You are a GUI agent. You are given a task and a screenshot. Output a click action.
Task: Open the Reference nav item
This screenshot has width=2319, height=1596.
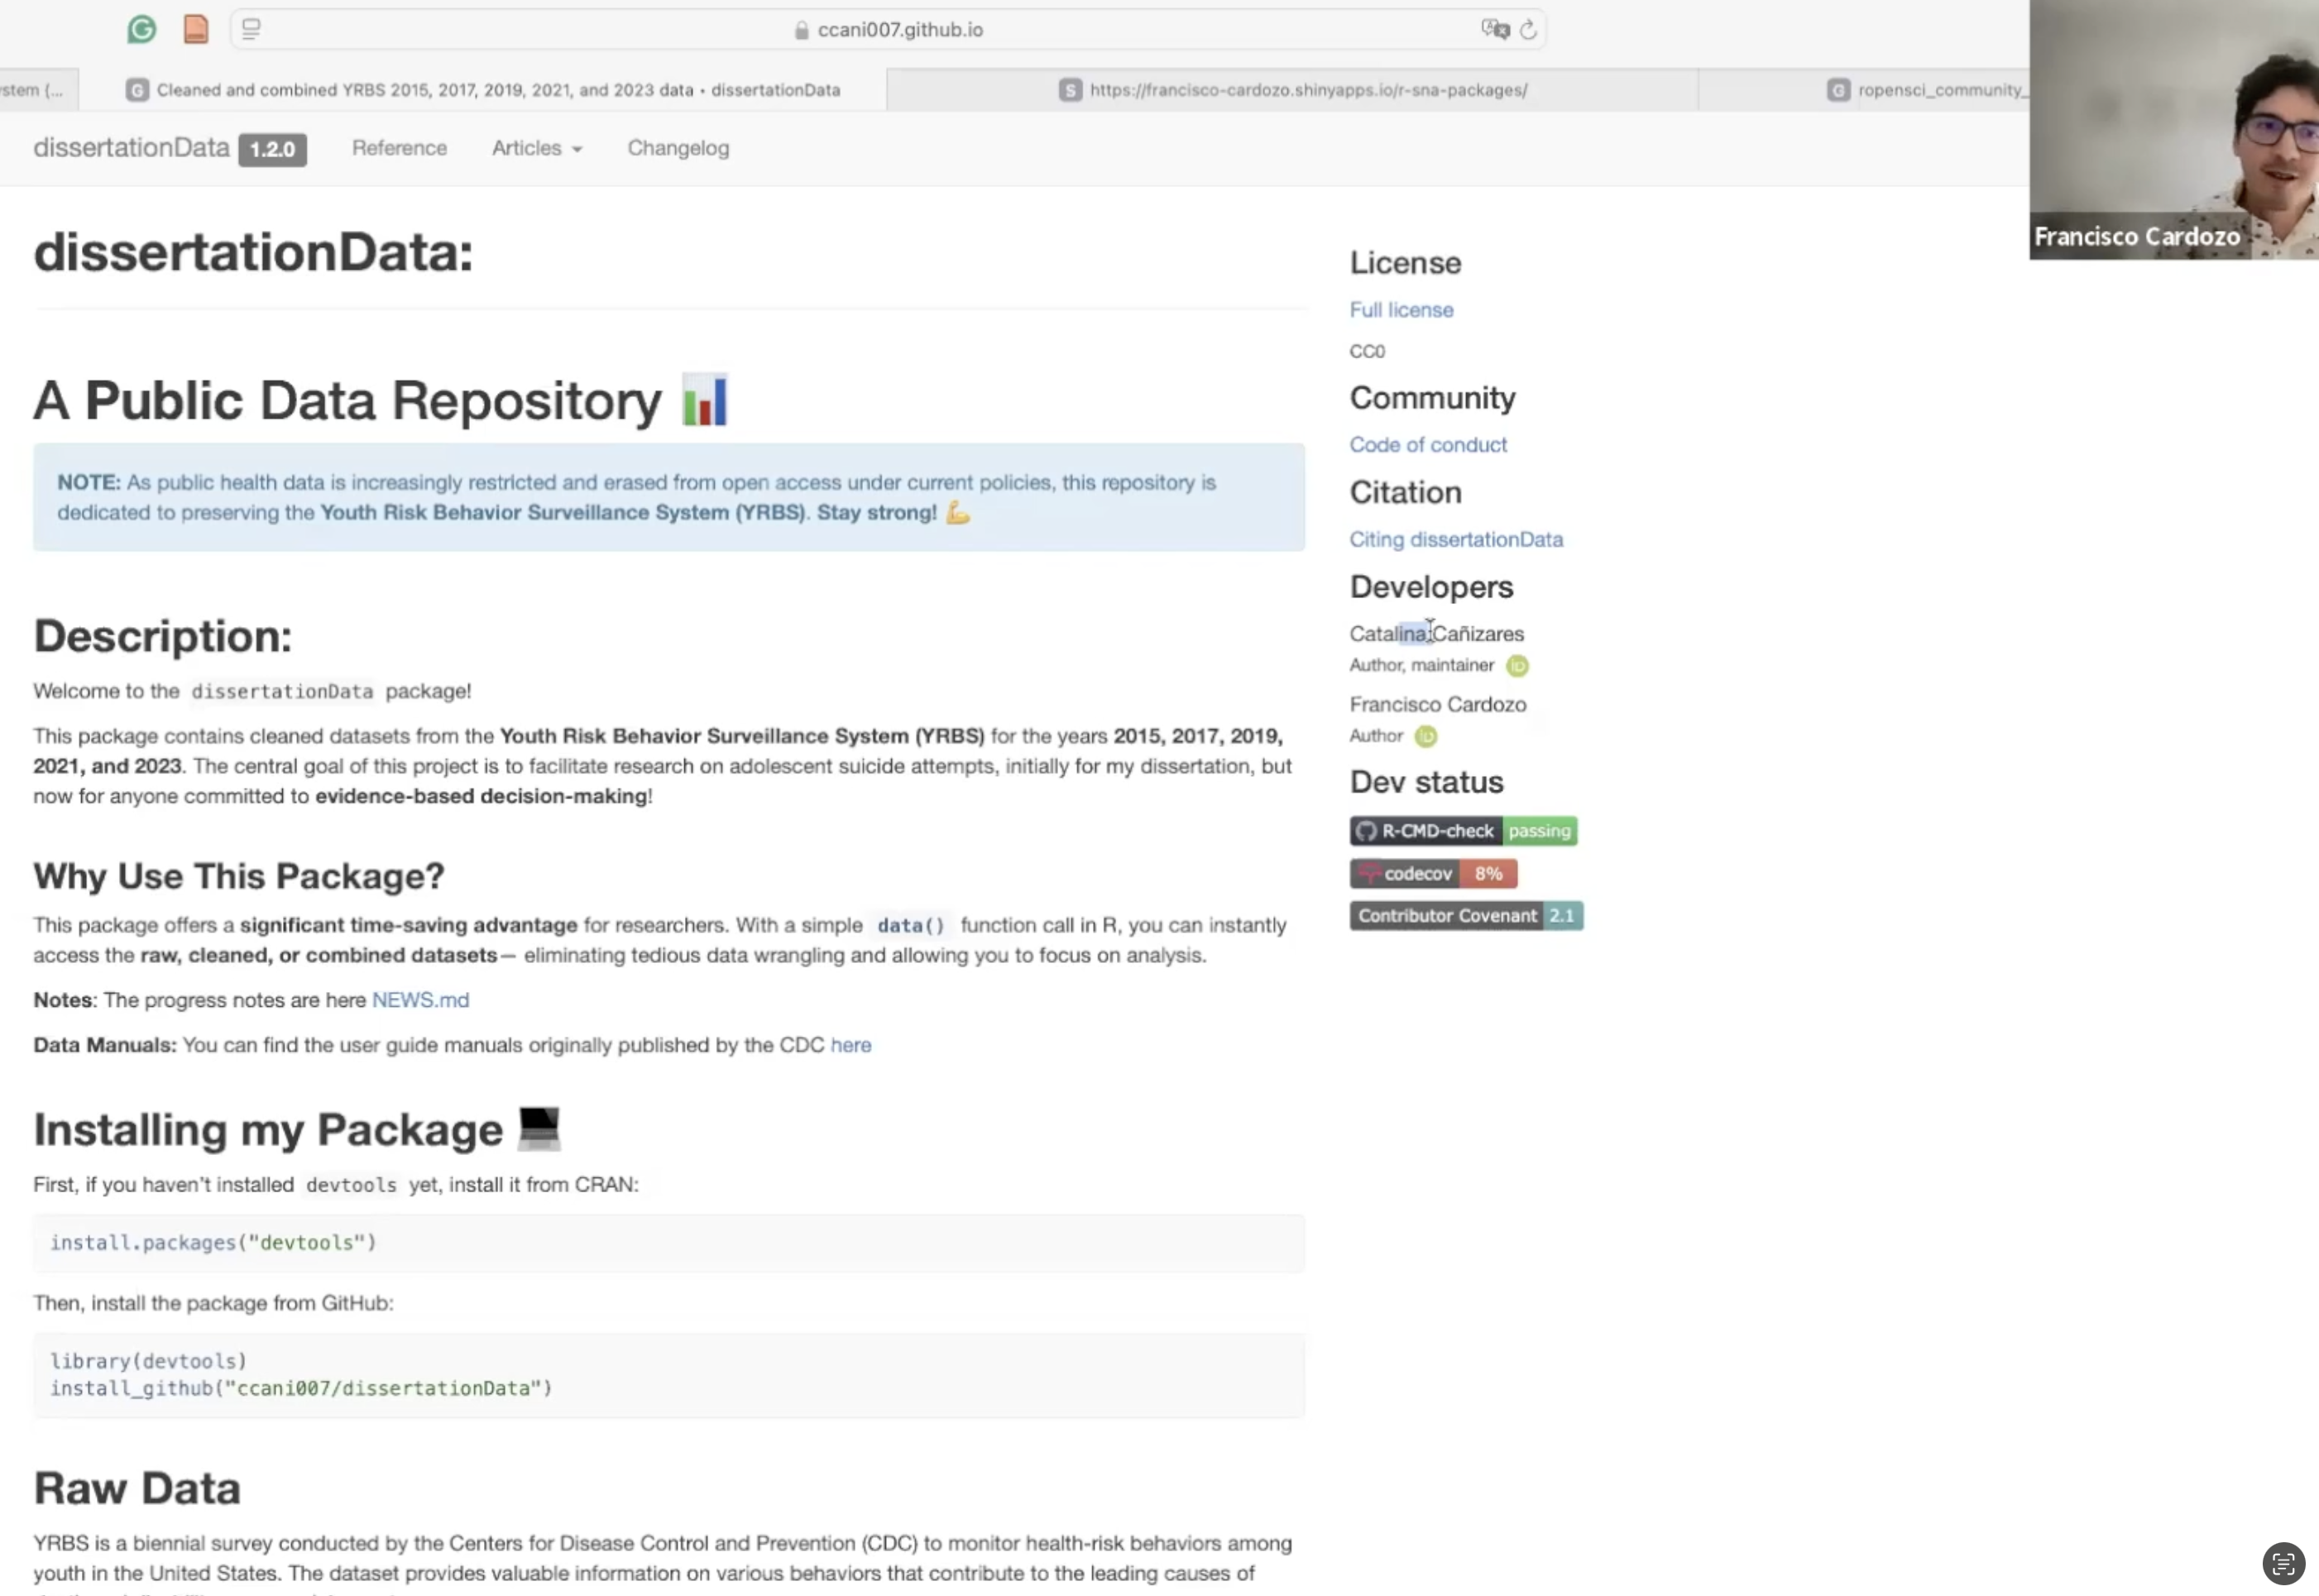[x=399, y=148]
